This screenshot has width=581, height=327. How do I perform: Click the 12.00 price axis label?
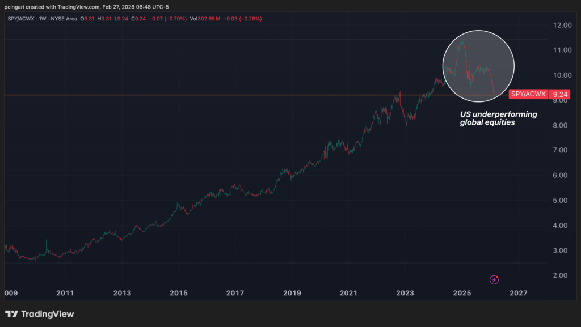click(562, 25)
